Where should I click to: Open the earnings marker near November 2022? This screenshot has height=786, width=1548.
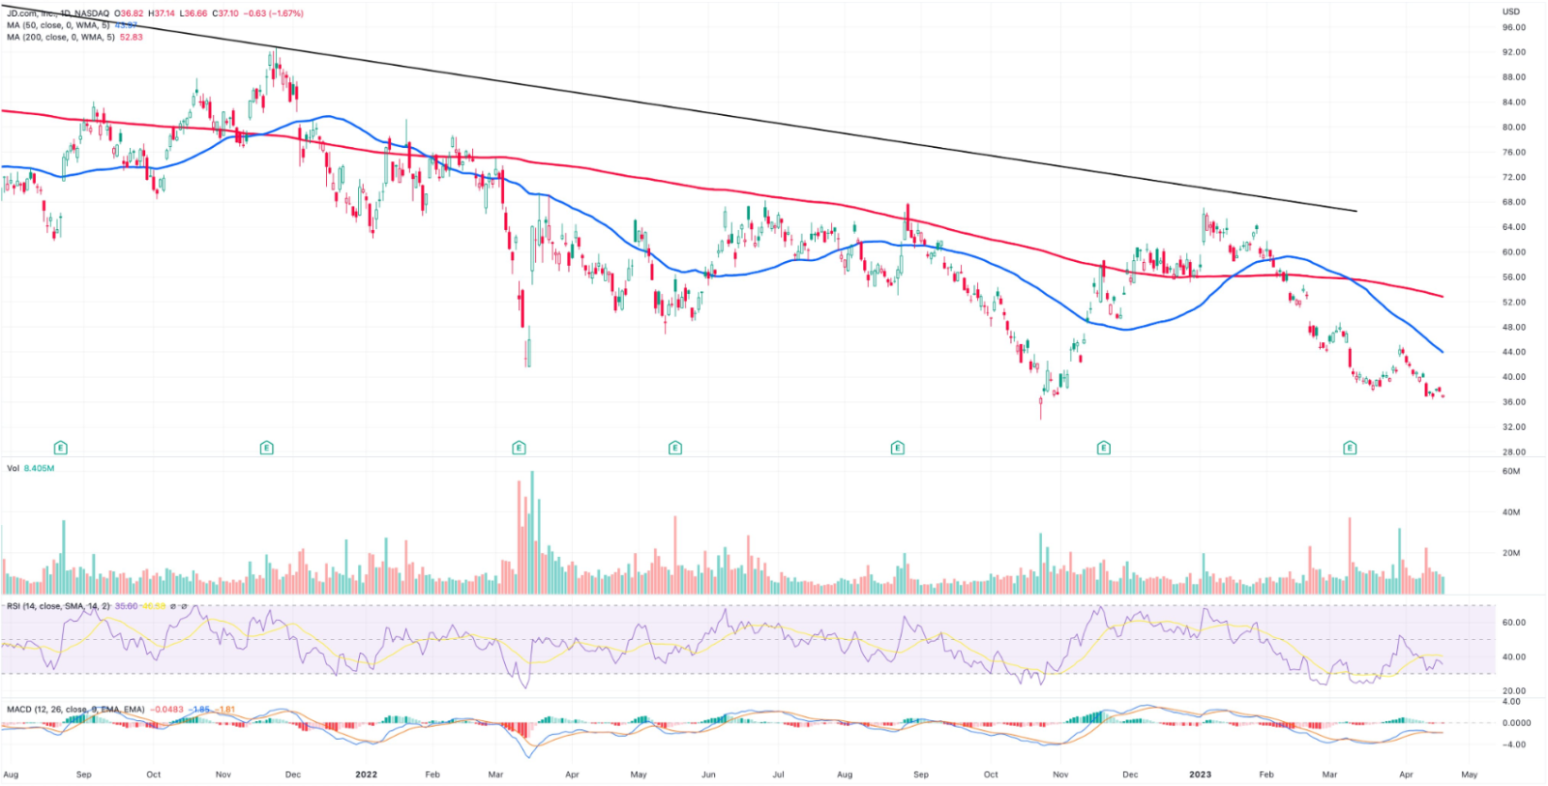(1103, 448)
